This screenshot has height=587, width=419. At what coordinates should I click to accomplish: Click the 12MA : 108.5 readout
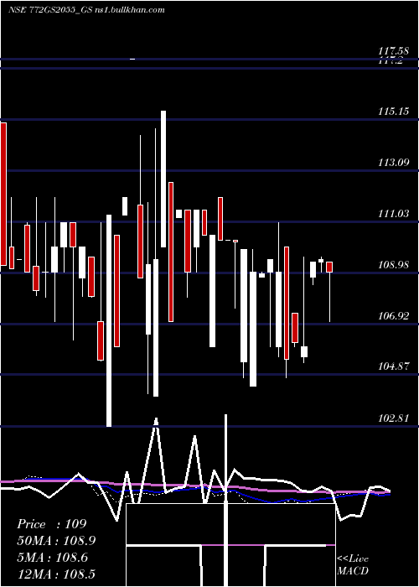[56, 574]
